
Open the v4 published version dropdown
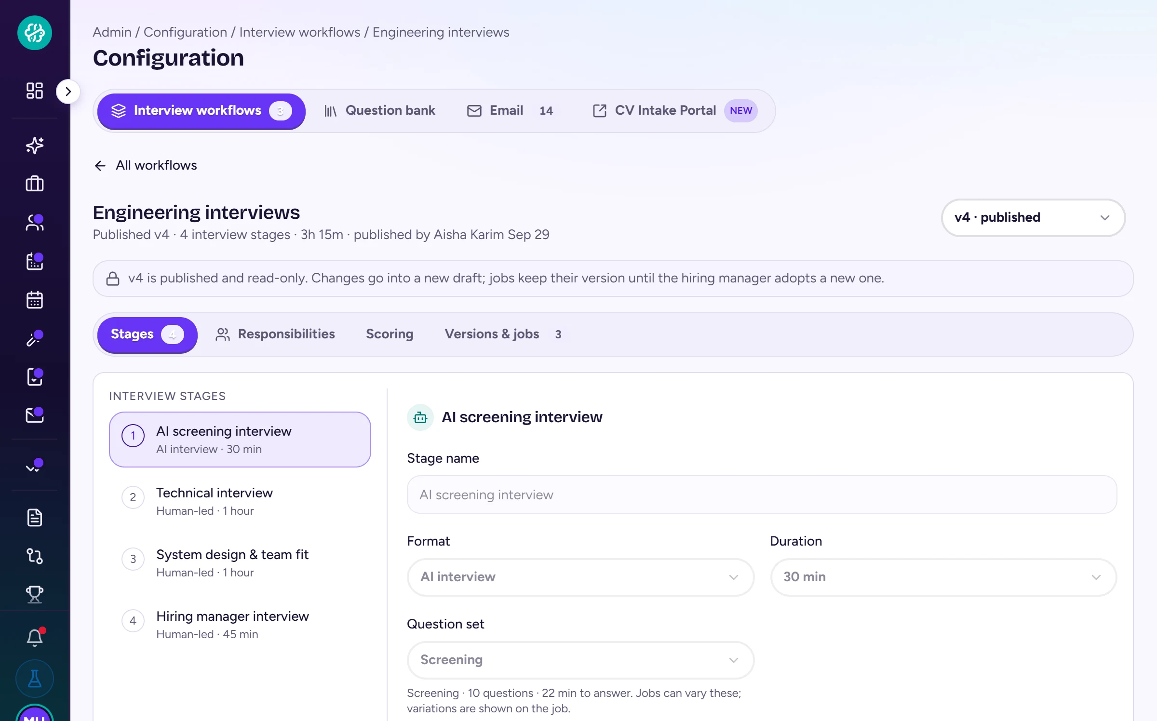[1033, 217]
